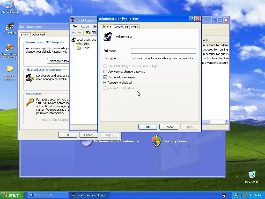Click the magnifier system tray icon
265x199 pixels.
tap(246, 195)
